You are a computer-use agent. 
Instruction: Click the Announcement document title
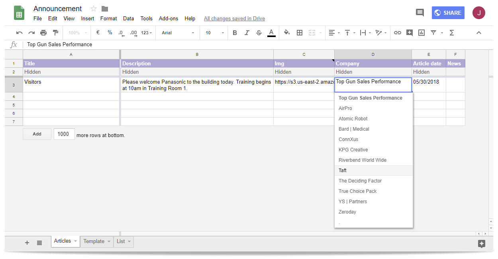click(58, 9)
